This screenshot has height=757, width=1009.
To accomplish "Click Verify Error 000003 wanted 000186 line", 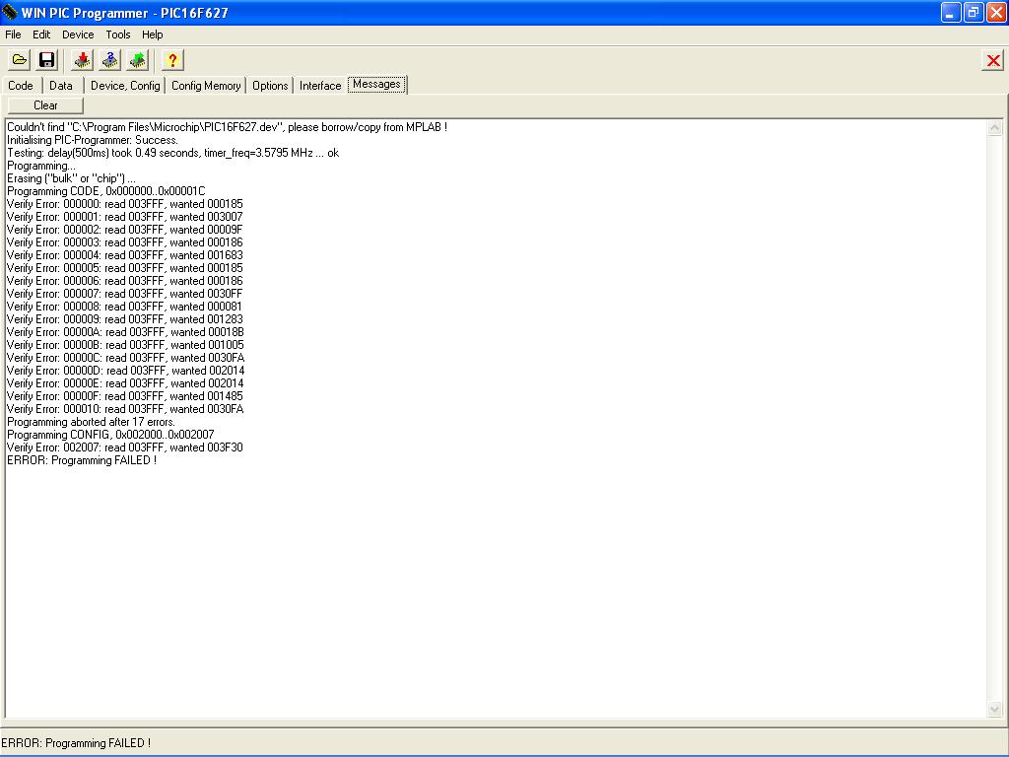I will pyautogui.click(x=125, y=242).
